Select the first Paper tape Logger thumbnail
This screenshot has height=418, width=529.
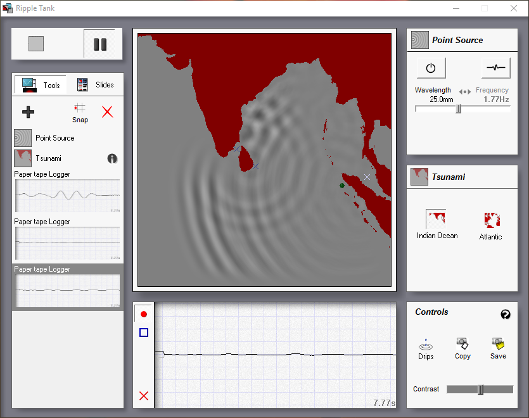pos(68,196)
